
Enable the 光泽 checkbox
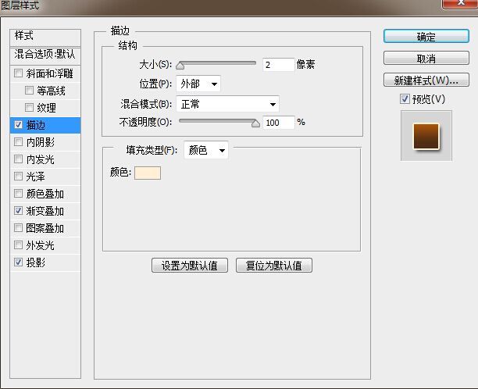pyautogui.click(x=18, y=177)
